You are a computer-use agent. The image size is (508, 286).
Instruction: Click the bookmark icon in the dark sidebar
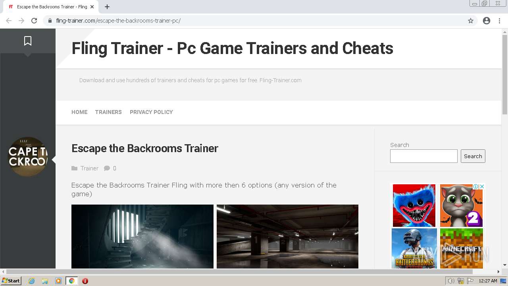(28, 41)
